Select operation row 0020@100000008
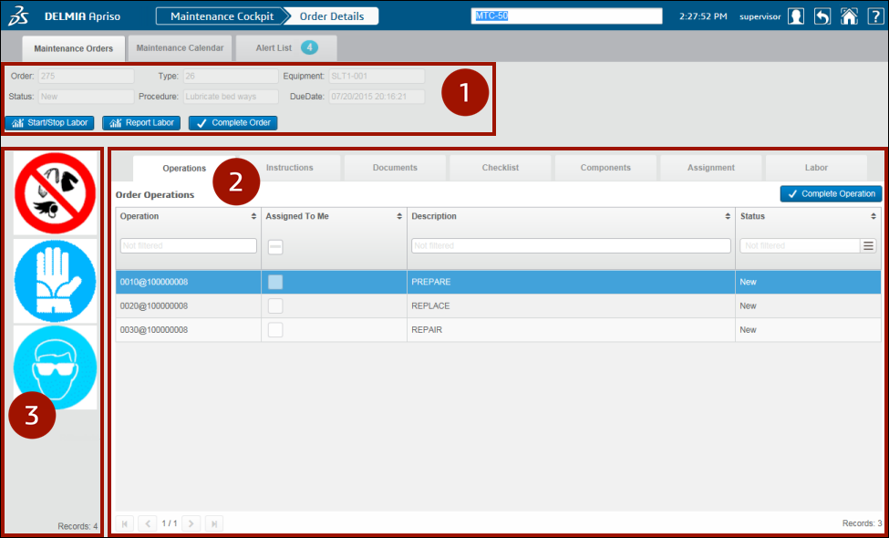Screen dimensions: 889x538 pos(499,306)
